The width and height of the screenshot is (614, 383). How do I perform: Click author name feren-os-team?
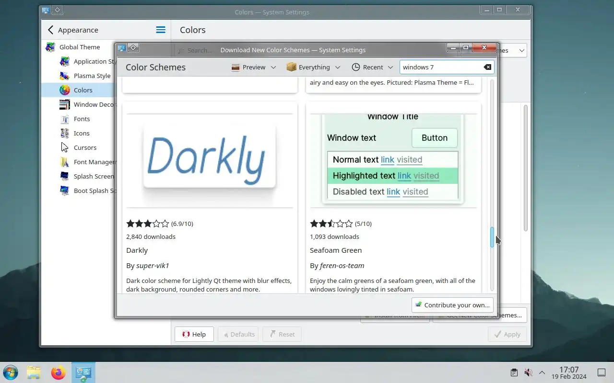point(342,265)
